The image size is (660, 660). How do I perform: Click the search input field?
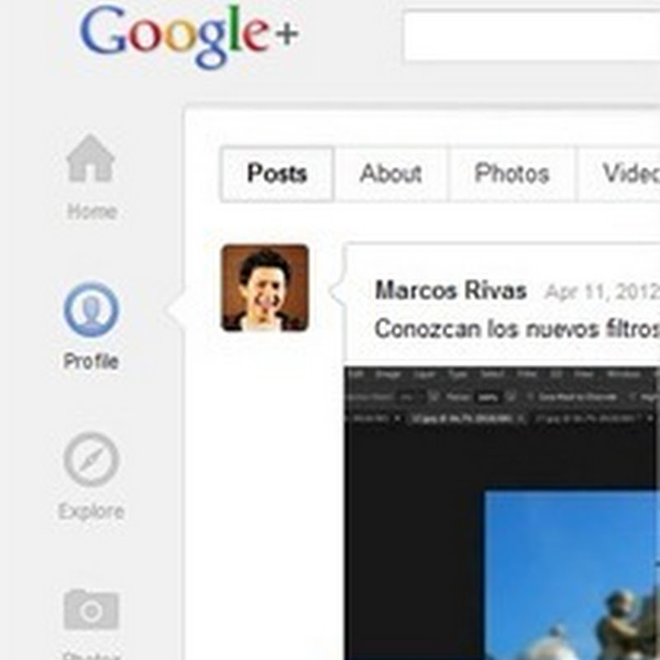click(x=531, y=36)
